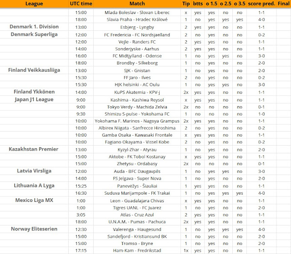
Task: Click the Kyzyl-Zhar - Atyrau match
Action: [x=137, y=150]
